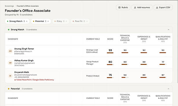Click Anurag Singh Tomar's AN avatar
The image size is (178, 106).
point(10,51)
